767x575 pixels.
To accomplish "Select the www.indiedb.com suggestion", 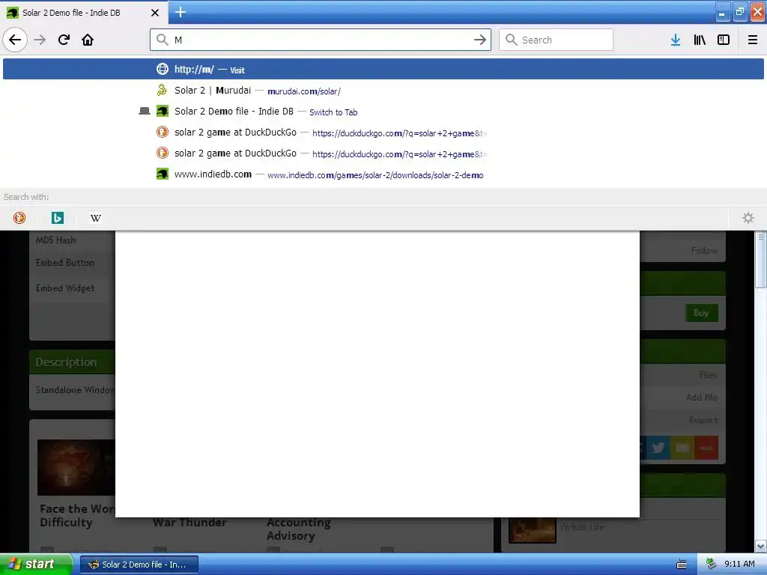I will coord(383,174).
